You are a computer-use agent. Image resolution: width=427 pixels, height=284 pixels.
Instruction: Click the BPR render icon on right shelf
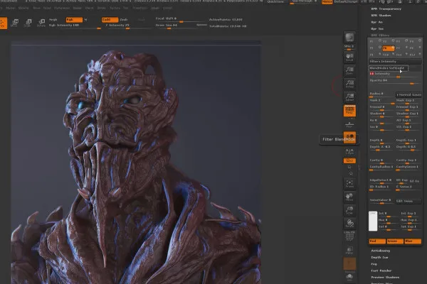[x=349, y=38]
